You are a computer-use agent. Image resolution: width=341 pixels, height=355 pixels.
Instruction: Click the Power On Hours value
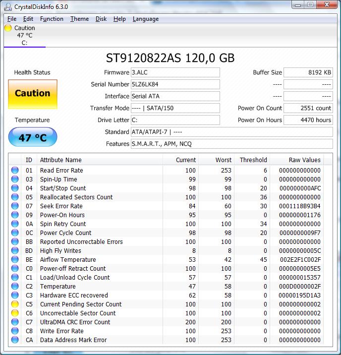pos(308,120)
